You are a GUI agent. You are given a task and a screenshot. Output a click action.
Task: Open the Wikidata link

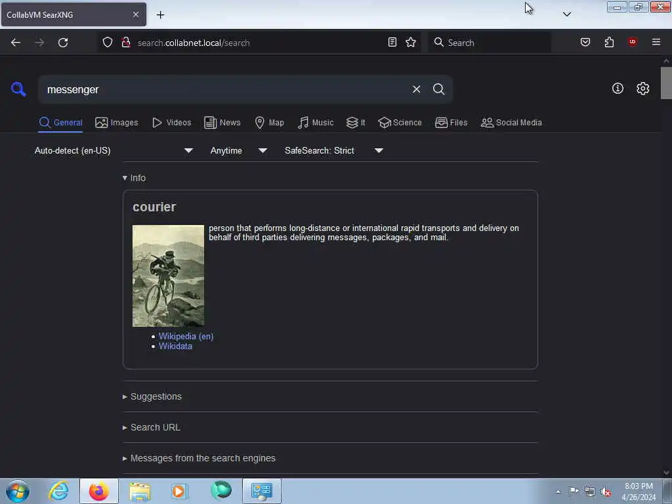(175, 346)
